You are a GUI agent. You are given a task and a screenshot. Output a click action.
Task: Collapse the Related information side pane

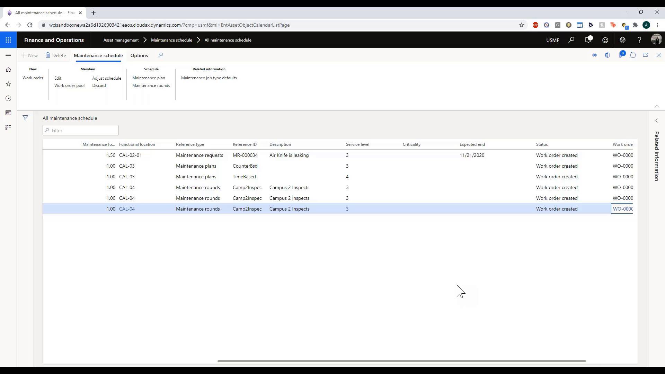[x=657, y=121]
